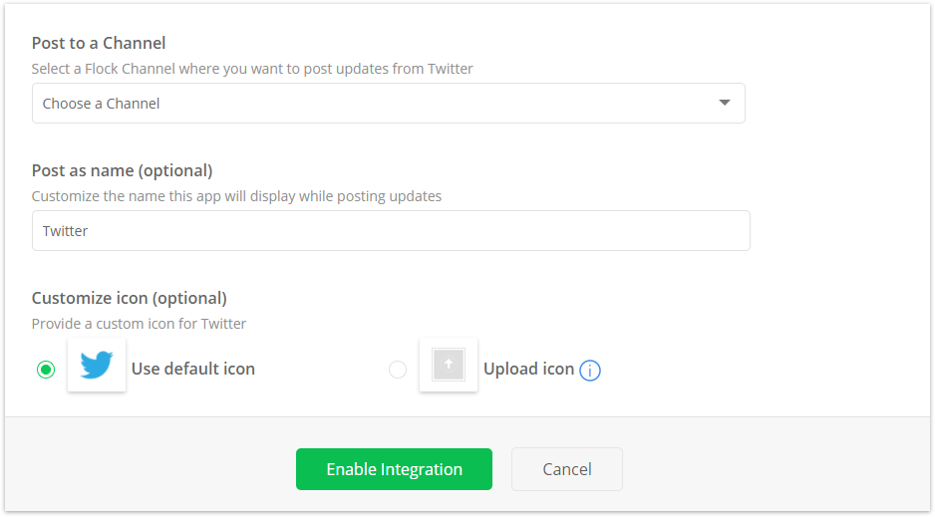This screenshot has height=517, width=935.
Task: Click the Twitter text inside the name field
Action: pyautogui.click(x=65, y=231)
